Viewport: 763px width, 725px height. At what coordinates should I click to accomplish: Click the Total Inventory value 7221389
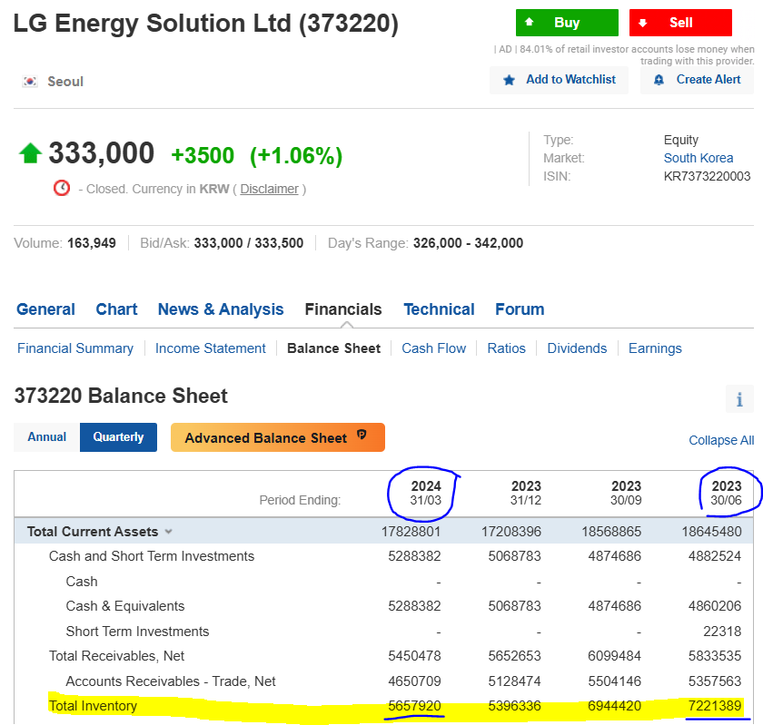pos(714,706)
